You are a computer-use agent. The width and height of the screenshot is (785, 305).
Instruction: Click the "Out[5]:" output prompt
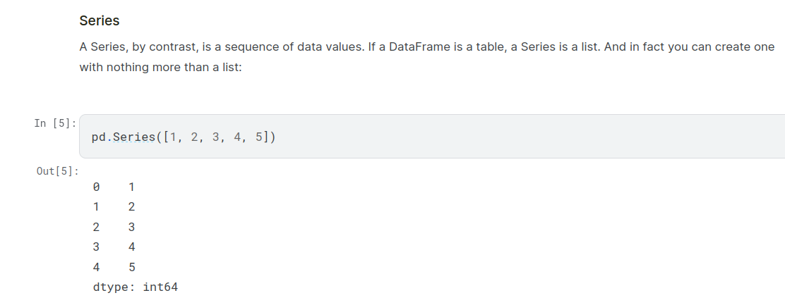pyautogui.click(x=56, y=171)
